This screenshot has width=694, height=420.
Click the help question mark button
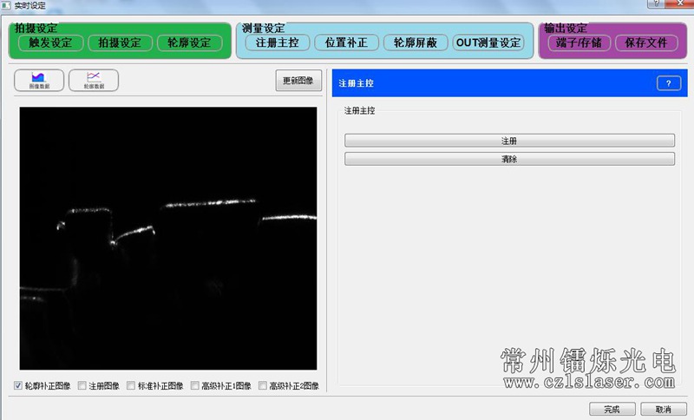coord(668,83)
